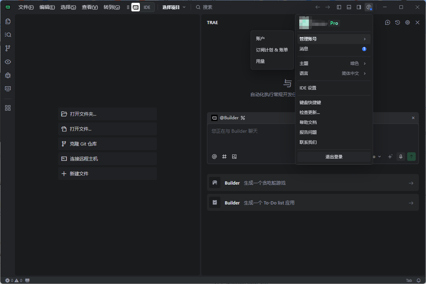Open the 选择(S) menu
Image resolution: width=426 pixels, height=284 pixels.
(68, 7)
